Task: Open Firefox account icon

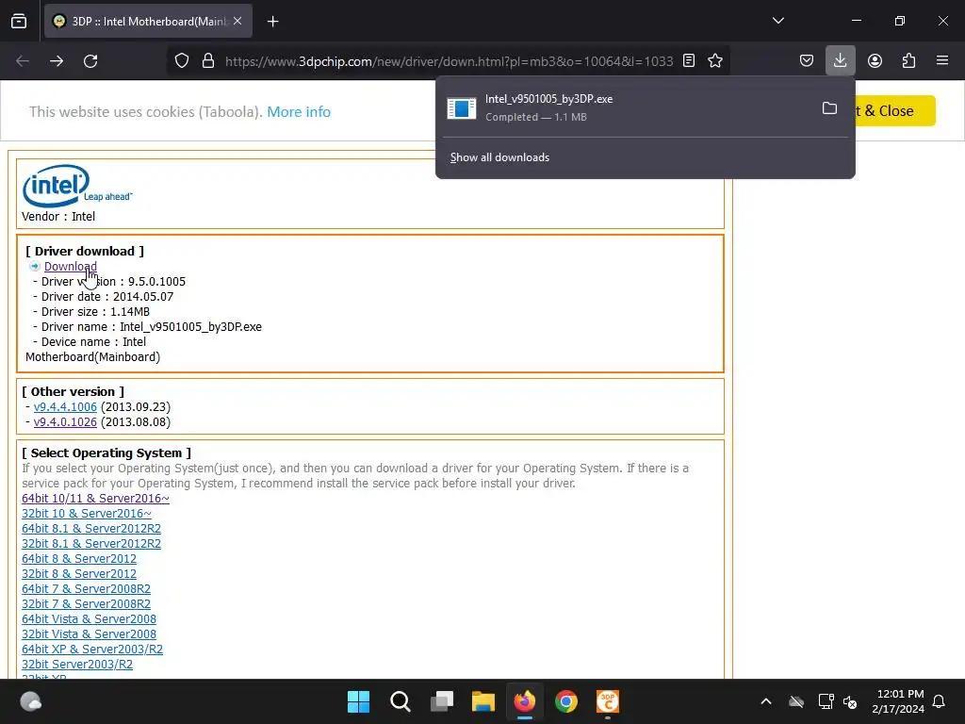Action: click(875, 60)
